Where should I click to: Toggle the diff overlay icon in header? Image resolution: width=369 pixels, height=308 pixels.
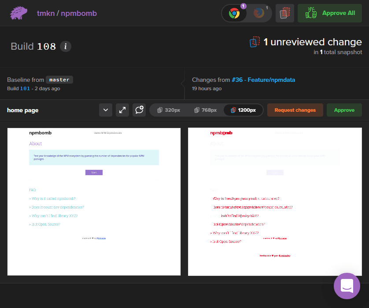[285, 13]
